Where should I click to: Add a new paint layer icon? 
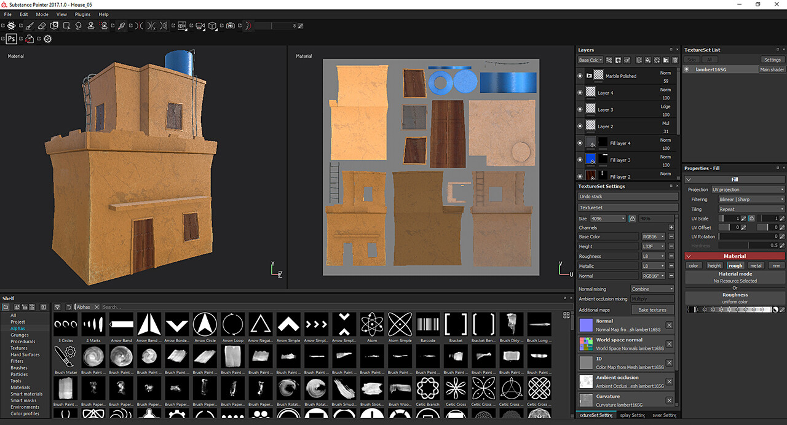click(639, 60)
